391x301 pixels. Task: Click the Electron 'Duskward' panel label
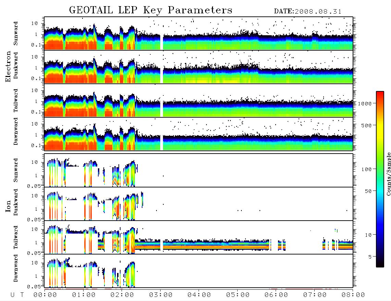[x=16, y=65]
